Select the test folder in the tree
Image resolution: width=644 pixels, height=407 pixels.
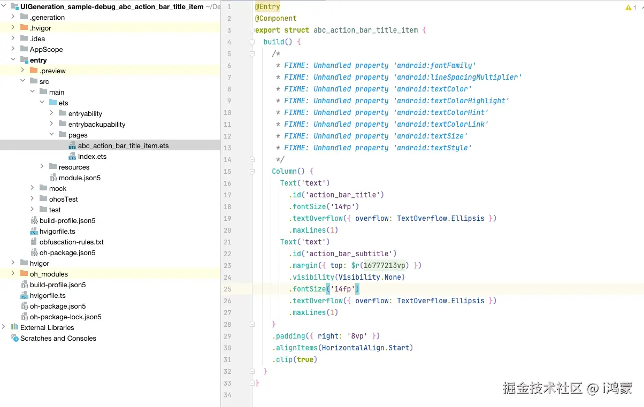point(55,210)
